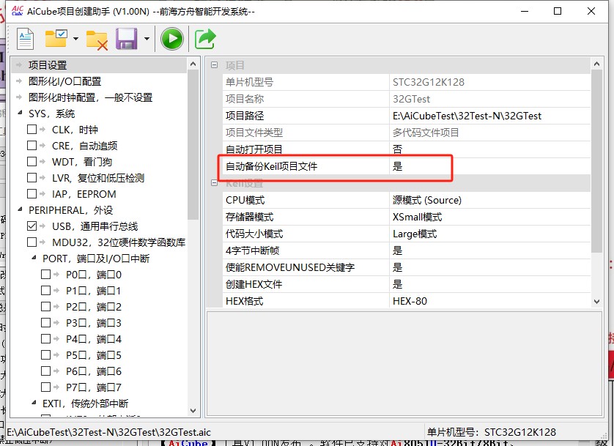The height and width of the screenshot is (446, 614).
Task: Select the 项目文件类型 property label
Action: pyautogui.click(x=254, y=133)
